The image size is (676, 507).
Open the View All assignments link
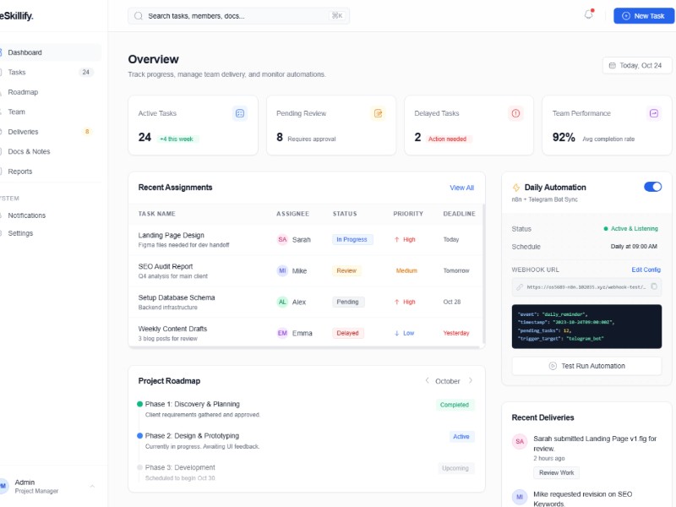(x=461, y=188)
